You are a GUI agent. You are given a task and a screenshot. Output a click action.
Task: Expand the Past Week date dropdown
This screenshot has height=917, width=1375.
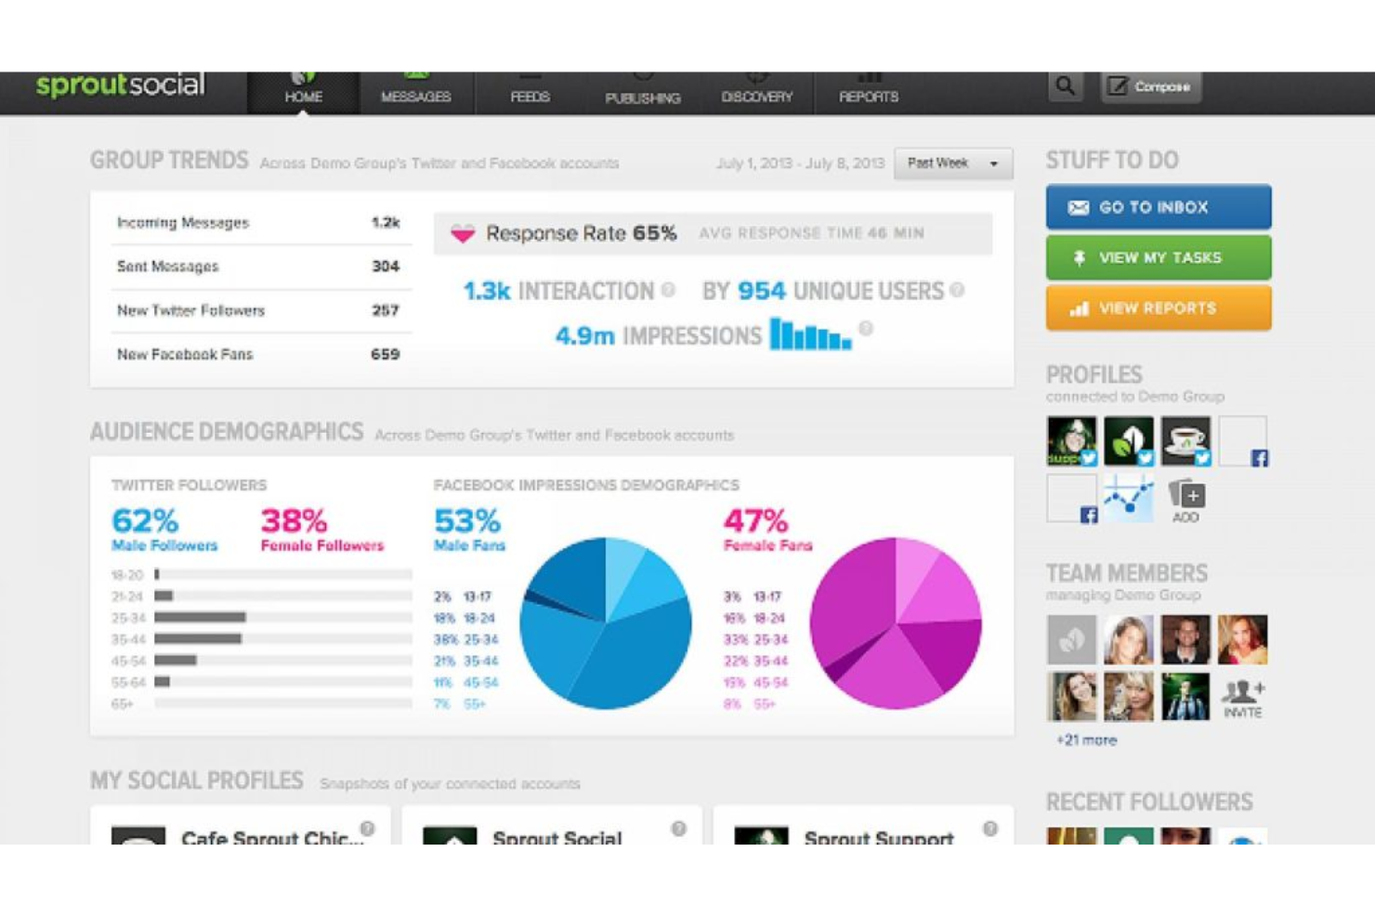tap(953, 164)
